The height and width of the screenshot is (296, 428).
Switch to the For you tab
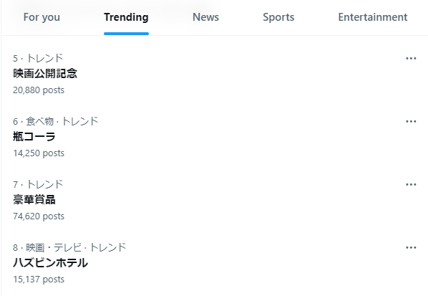point(42,17)
